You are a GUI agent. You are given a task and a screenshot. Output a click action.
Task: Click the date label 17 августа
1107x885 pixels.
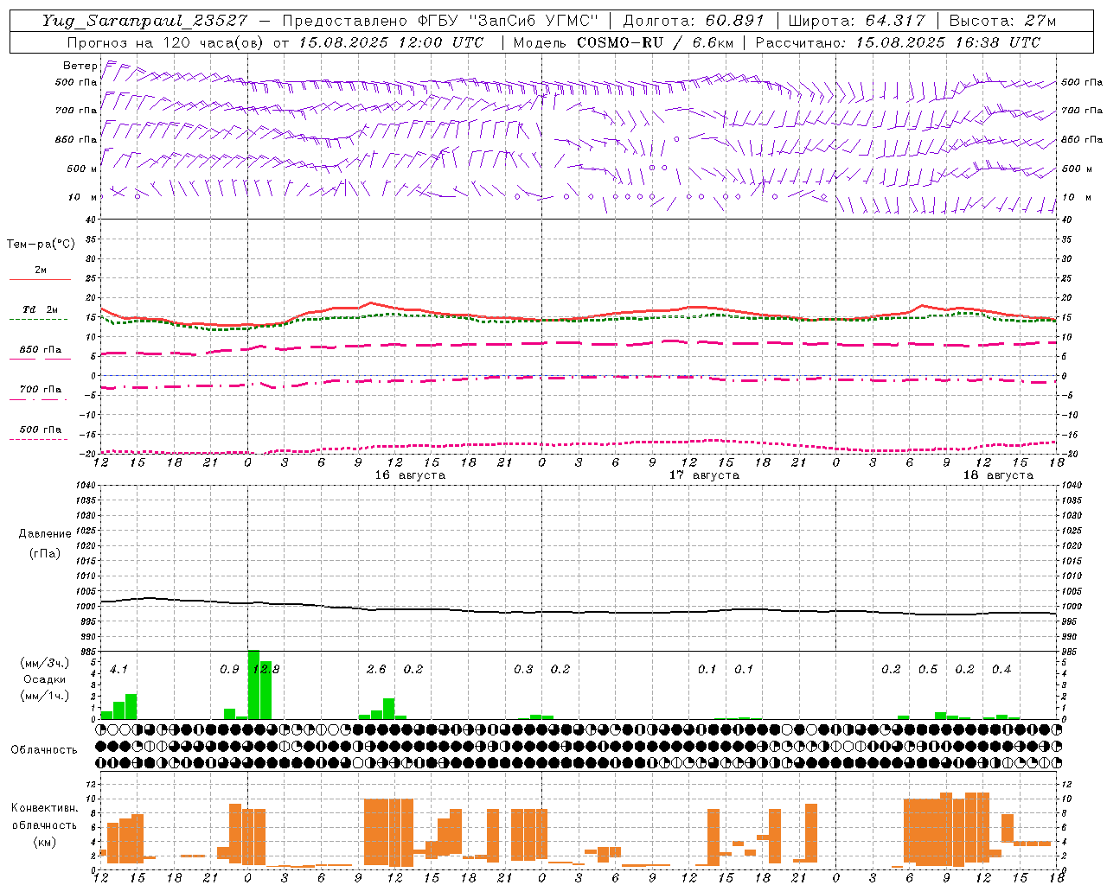tap(704, 475)
